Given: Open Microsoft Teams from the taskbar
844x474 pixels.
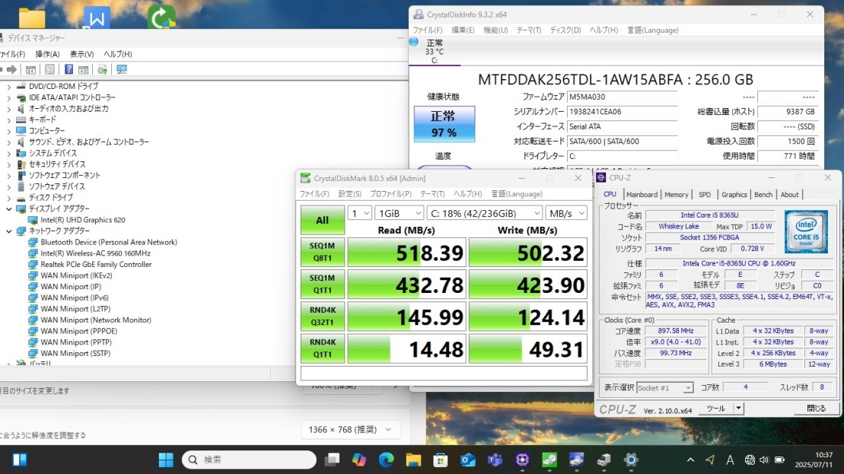Looking at the screenshot, I should (x=495, y=460).
